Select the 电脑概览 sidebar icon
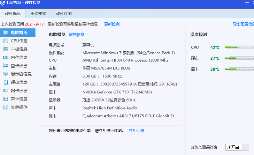The image size is (254, 155). coord(6,33)
